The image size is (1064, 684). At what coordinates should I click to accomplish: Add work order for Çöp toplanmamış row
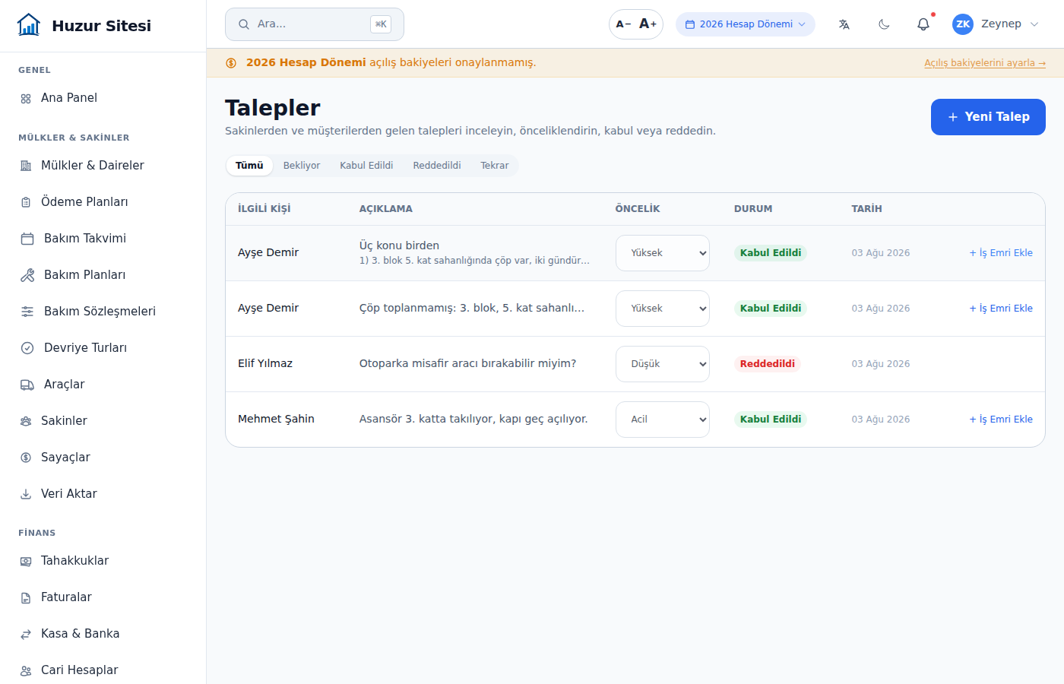(x=1001, y=309)
